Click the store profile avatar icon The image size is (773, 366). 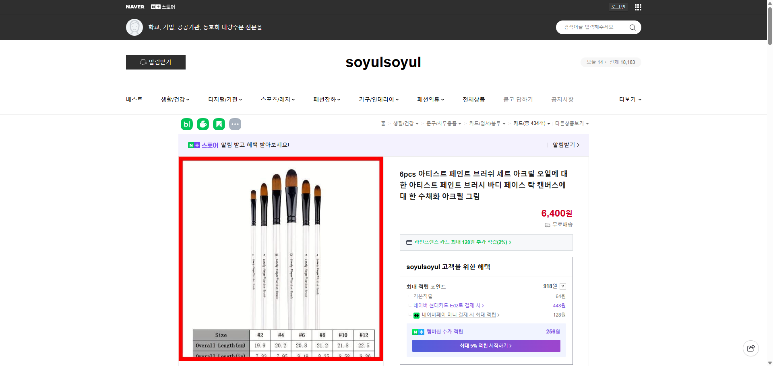point(134,27)
